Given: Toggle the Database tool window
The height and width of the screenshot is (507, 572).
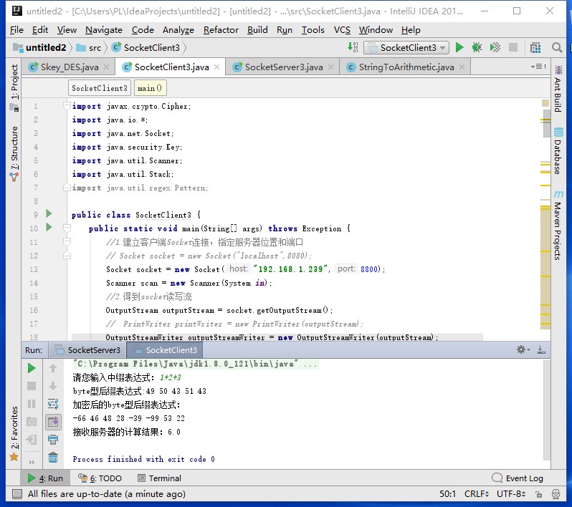Looking at the screenshot, I should pos(558,151).
